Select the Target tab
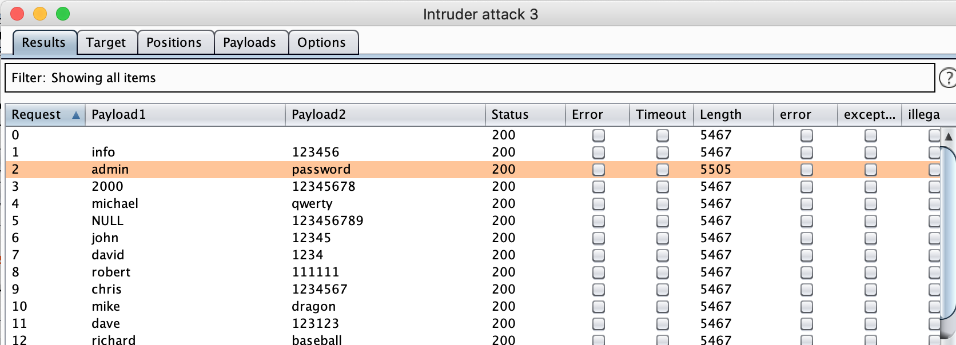This screenshot has width=956, height=345. tap(106, 42)
